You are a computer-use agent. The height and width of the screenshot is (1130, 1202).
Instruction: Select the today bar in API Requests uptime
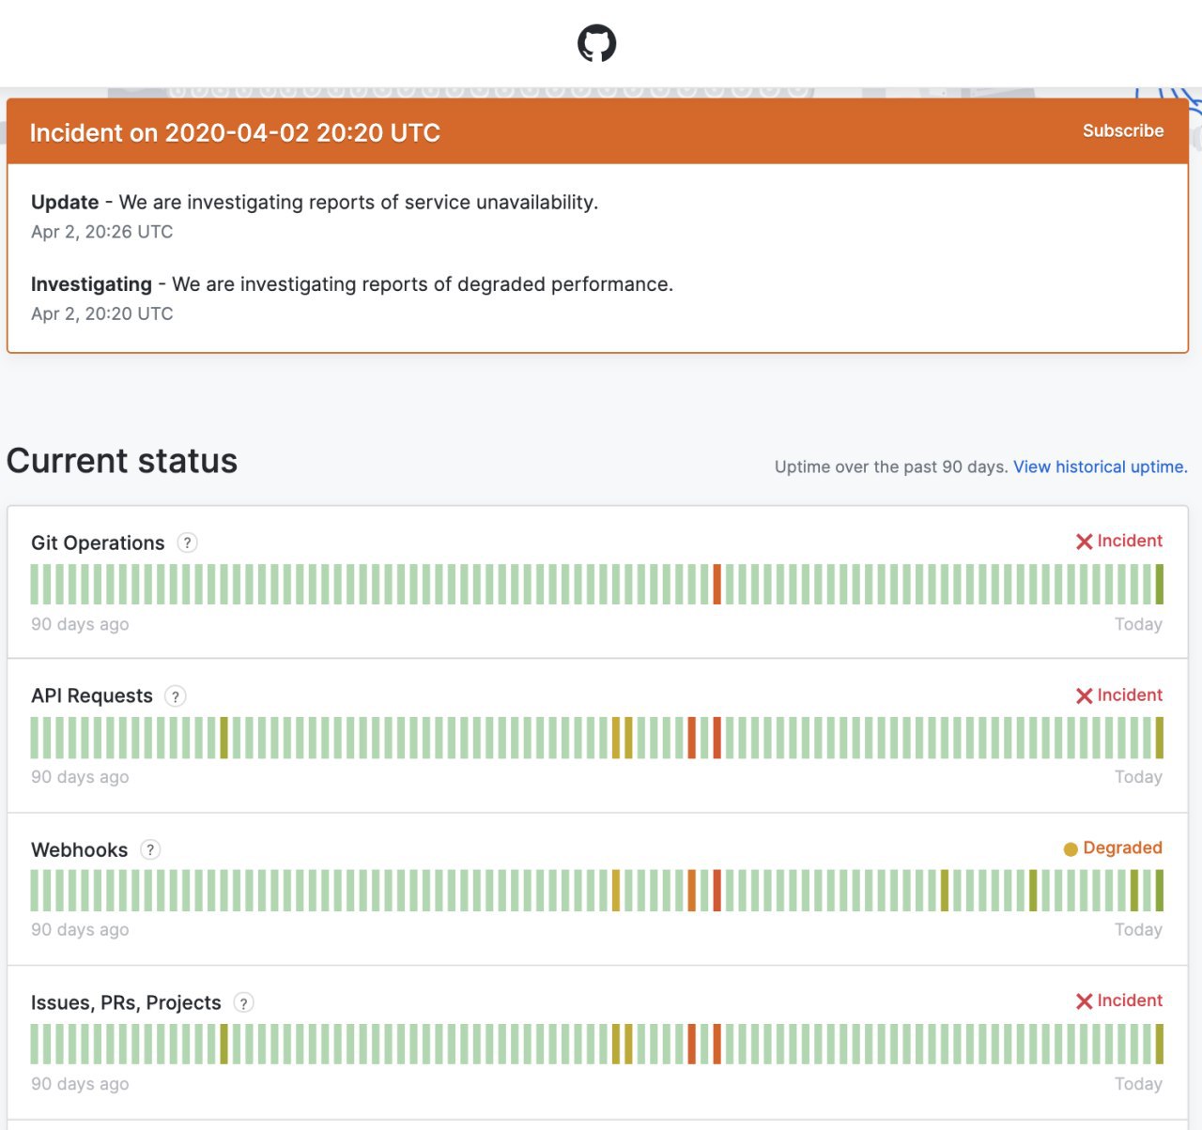pos(1159,738)
